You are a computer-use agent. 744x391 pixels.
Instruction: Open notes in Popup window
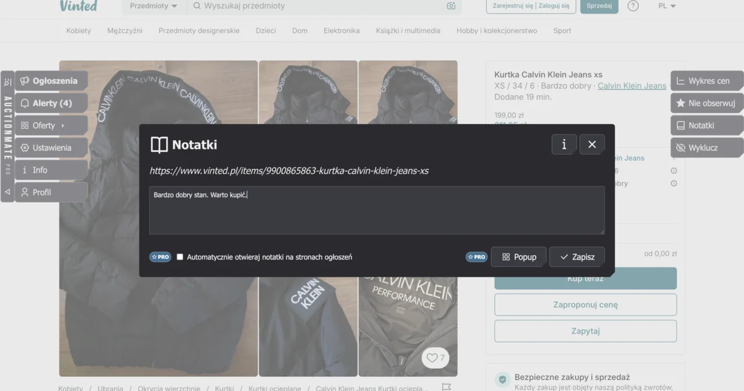click(x=519, y=257)
